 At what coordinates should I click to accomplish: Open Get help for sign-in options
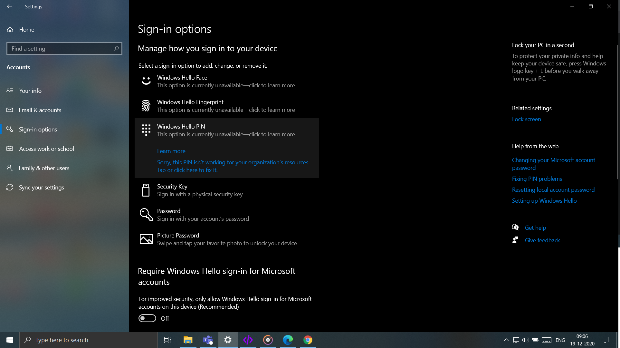tap(535, 227)
